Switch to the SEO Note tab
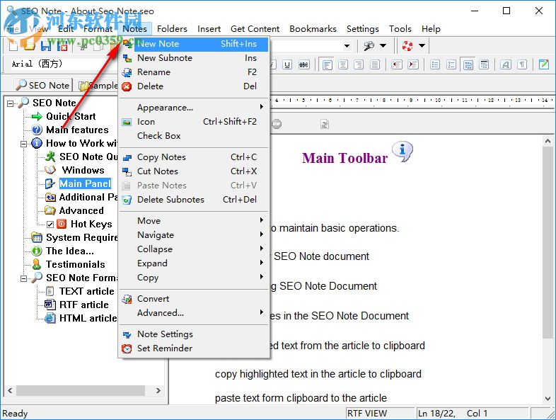Image resolution: width=556 pixels, height=420 pixels. pyautogui.click(x=43, y=85)
